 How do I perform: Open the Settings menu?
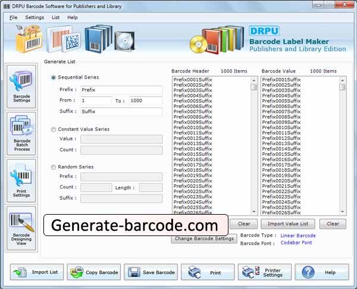35,17
